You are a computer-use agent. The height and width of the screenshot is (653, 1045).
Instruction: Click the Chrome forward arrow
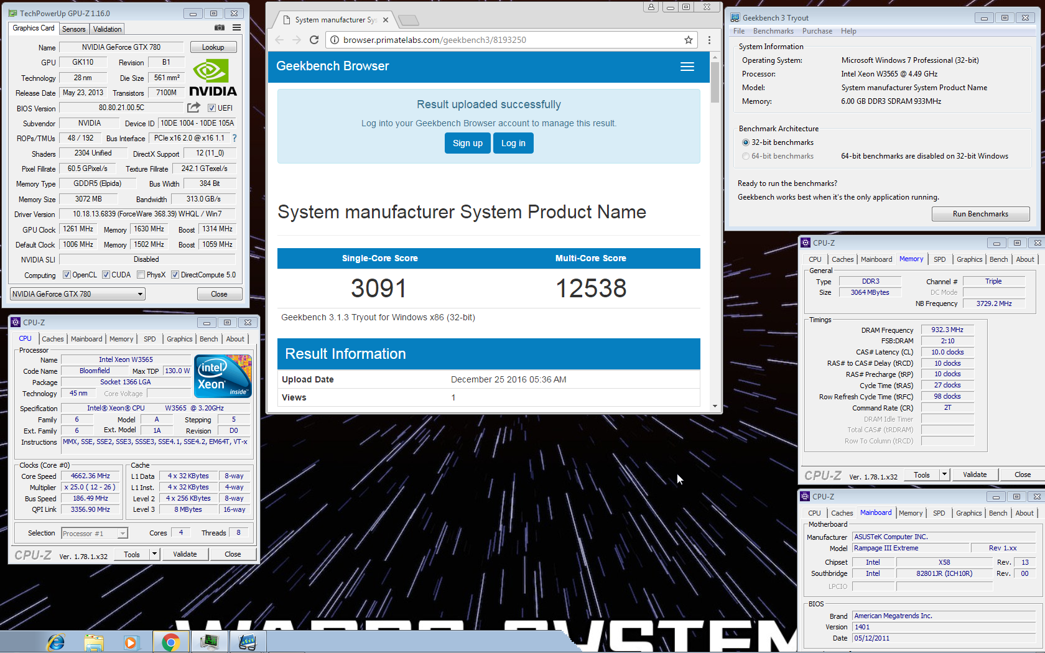(x=297, y=40)
